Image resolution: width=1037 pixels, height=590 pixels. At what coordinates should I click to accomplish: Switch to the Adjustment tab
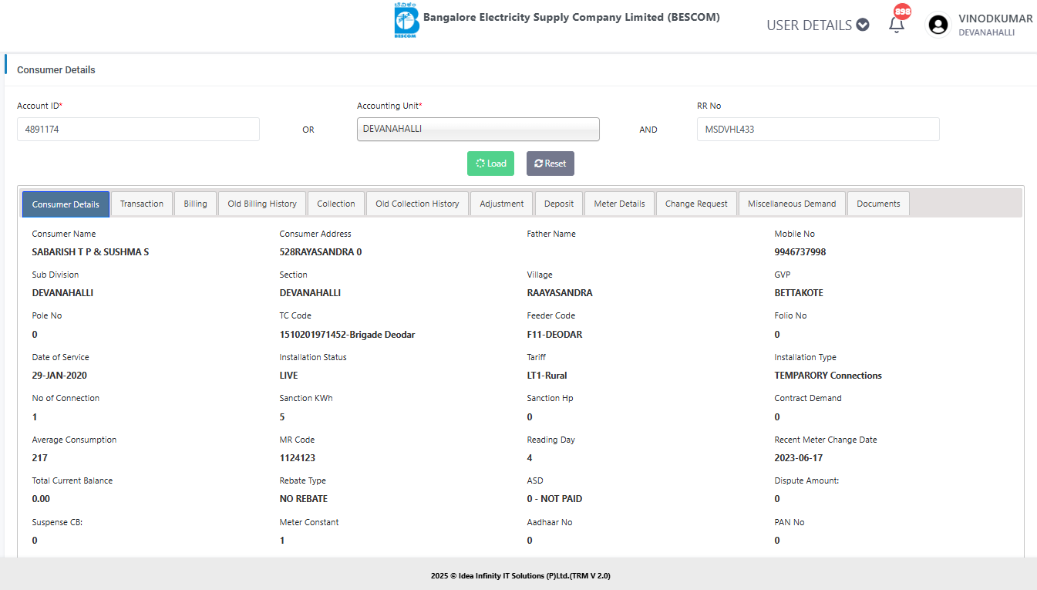(x=502, y=204)
